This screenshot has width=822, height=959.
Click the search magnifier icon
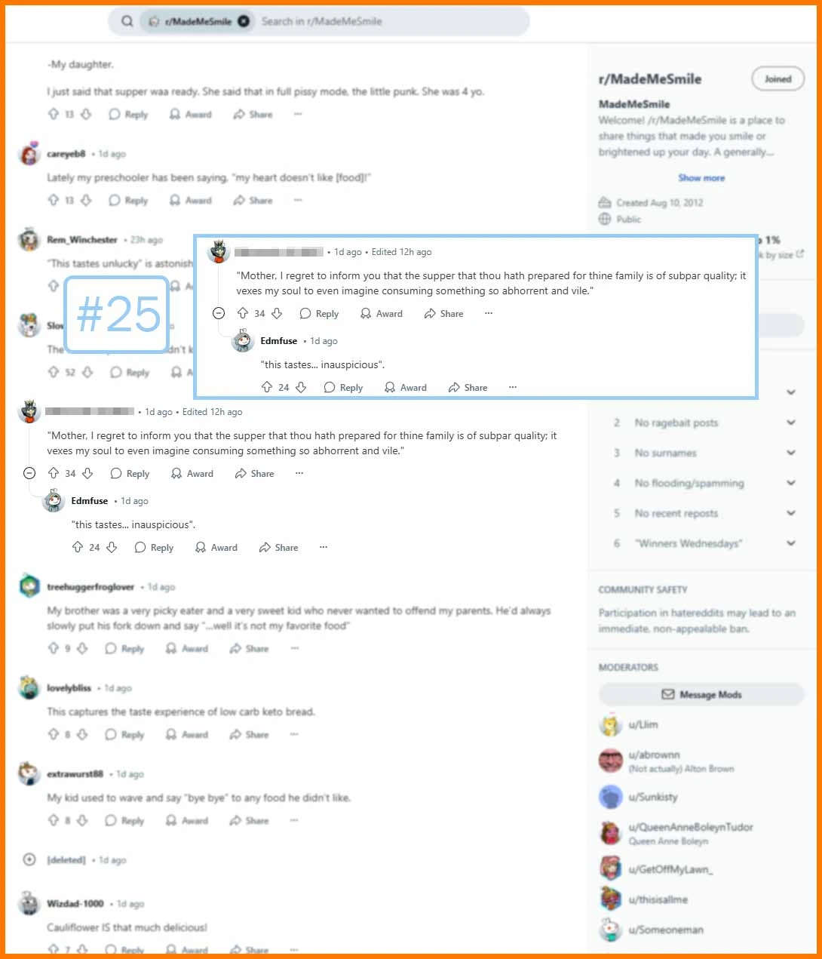click(x=127, y=21)
